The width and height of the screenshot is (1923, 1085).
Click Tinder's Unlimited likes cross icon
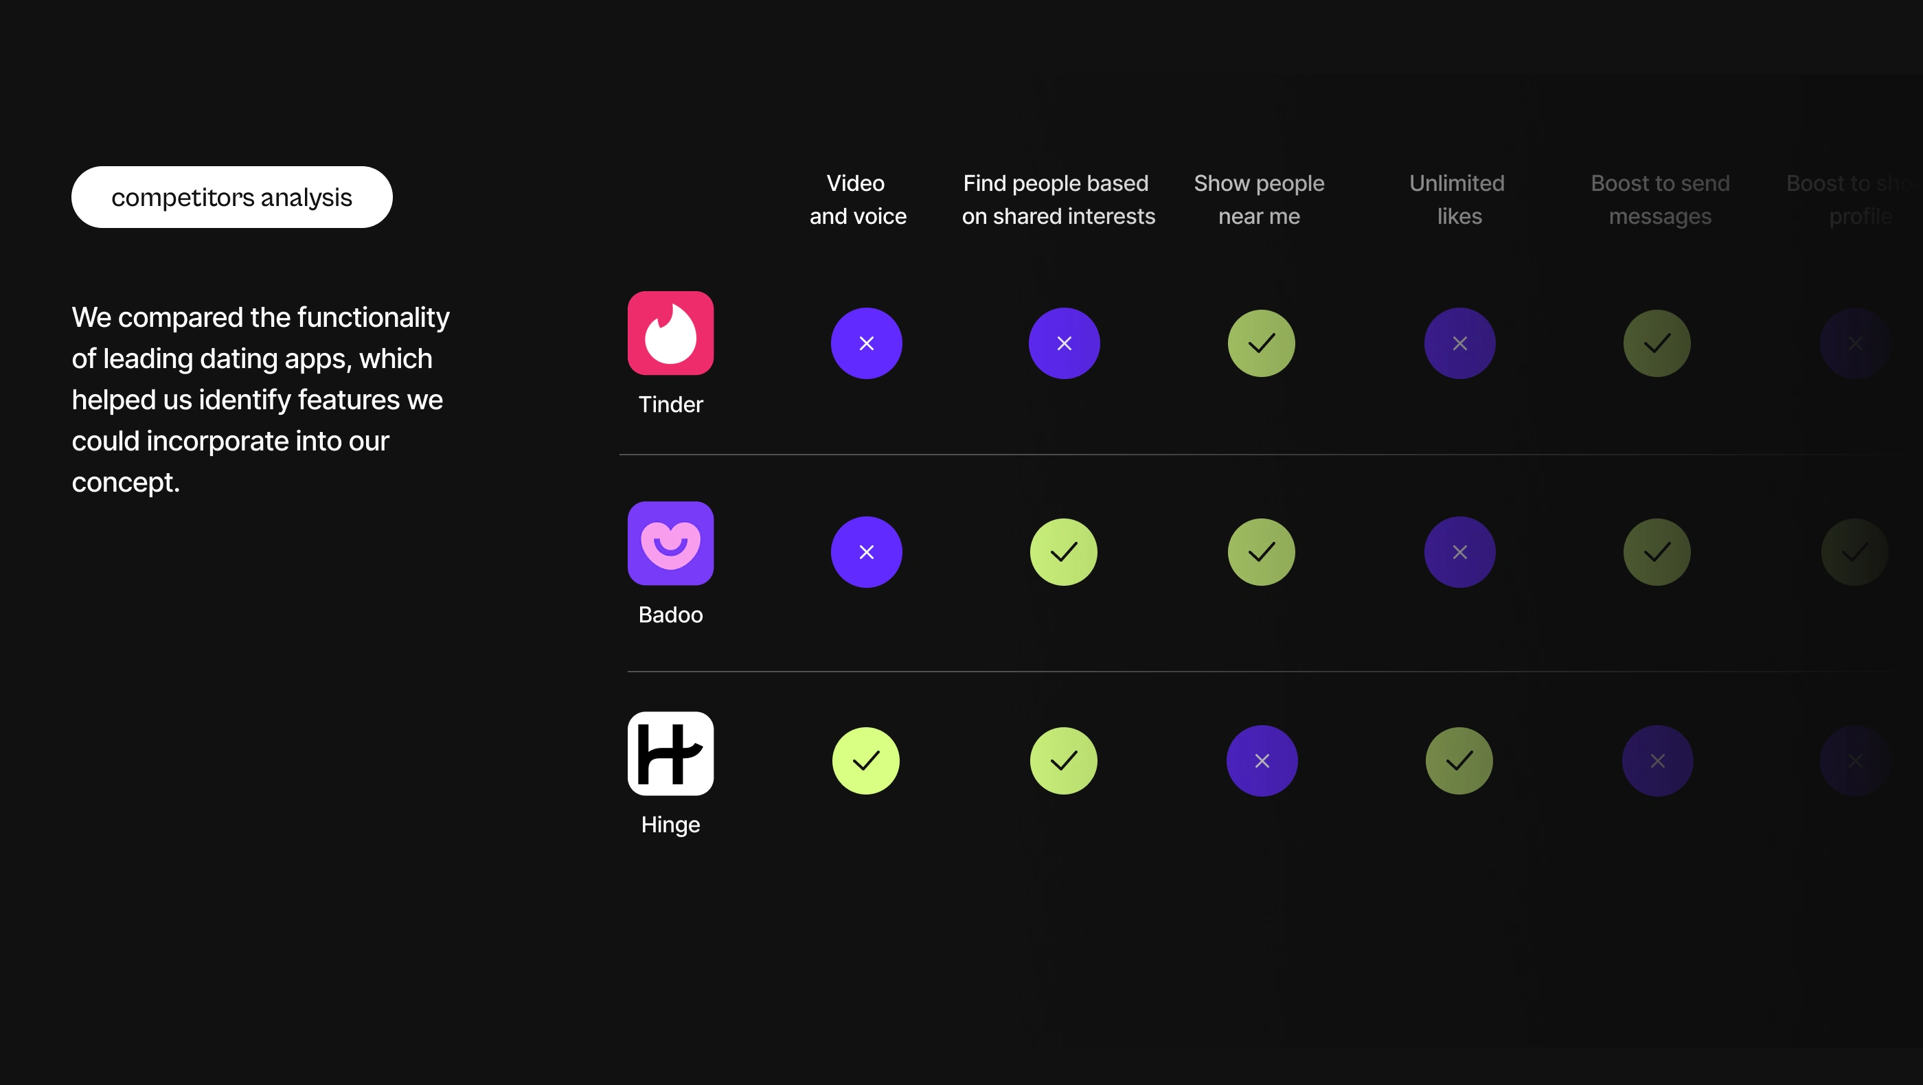click(1459, 343)
